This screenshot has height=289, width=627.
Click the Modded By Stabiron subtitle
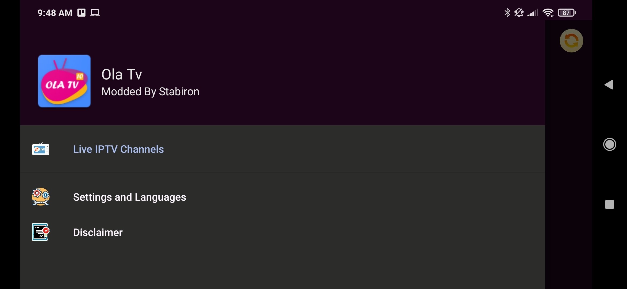coord(150,92)
